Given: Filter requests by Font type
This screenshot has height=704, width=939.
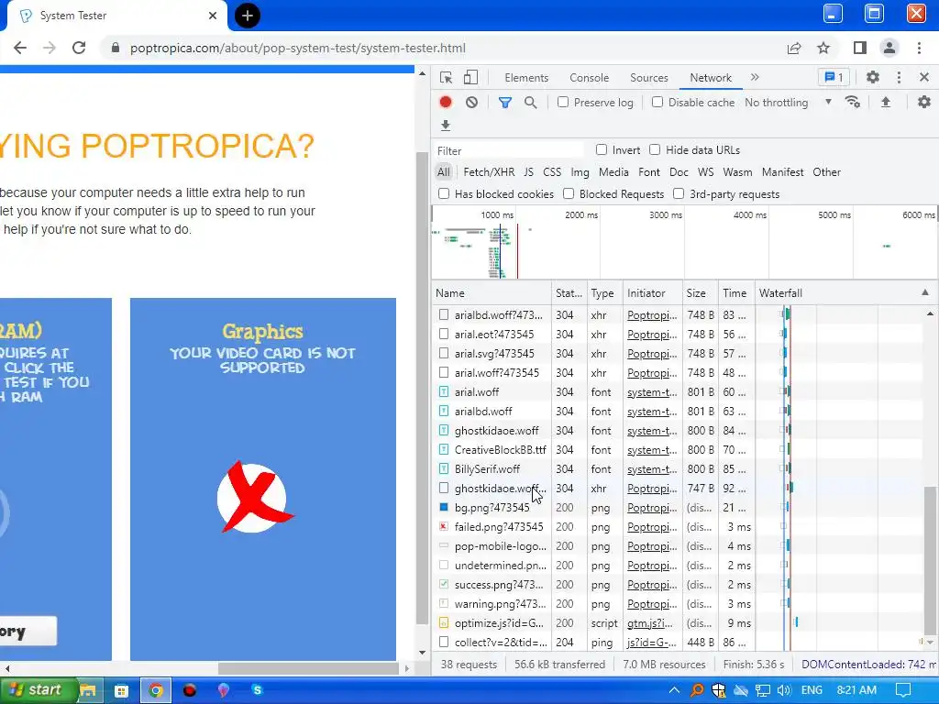Looking at the screenshot, I should pyautogui.click(x=648, y=171).
